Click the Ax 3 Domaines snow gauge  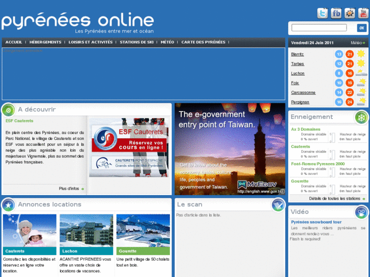[x=332, y=138]
